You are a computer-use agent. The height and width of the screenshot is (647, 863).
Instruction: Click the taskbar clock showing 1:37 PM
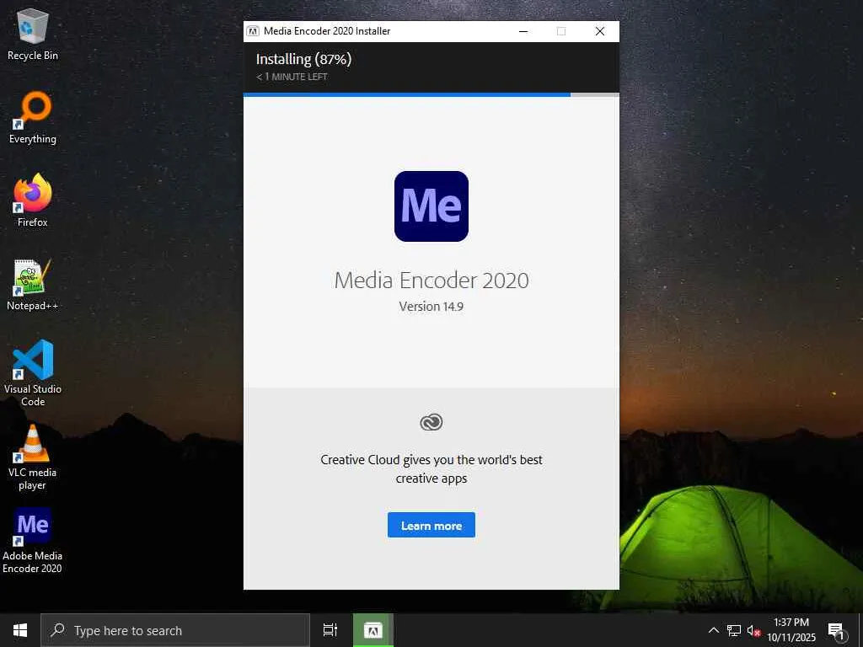tap(791, 630)
